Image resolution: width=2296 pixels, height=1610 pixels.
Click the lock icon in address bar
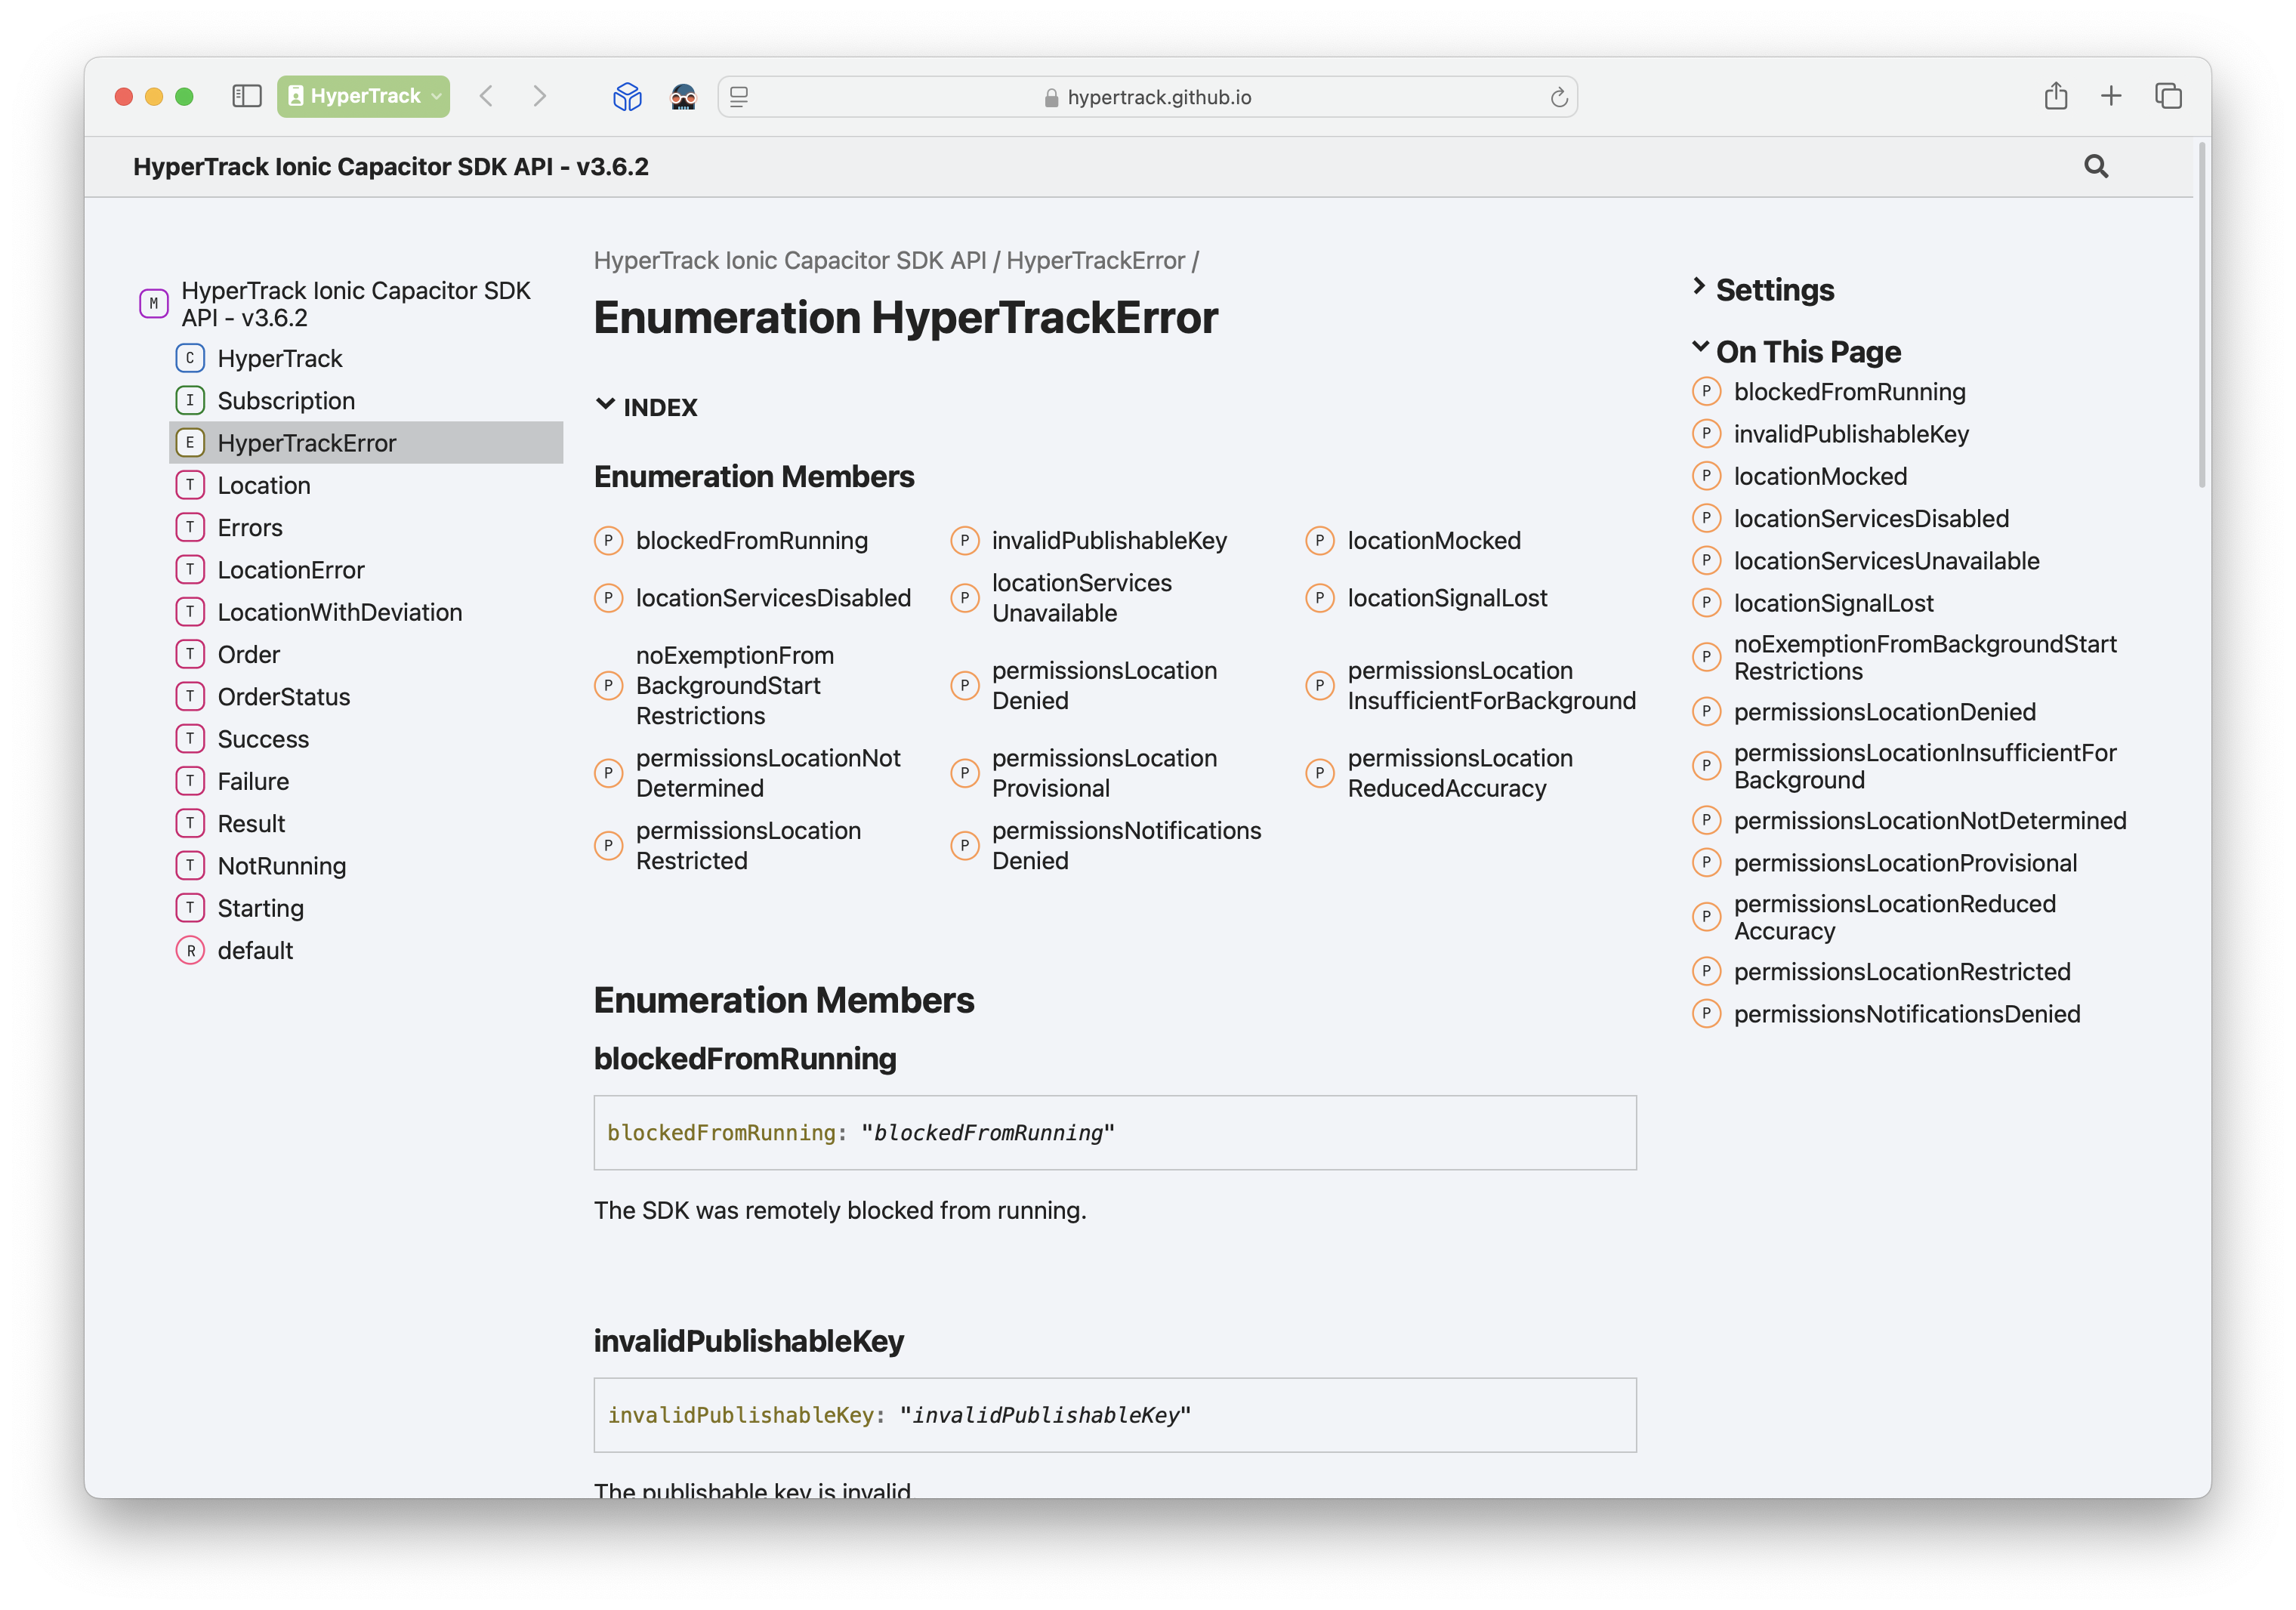(1051, 97)
